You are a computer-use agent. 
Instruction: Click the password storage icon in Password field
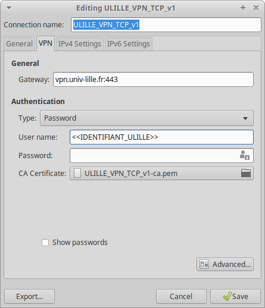click(x=245, y=155)
